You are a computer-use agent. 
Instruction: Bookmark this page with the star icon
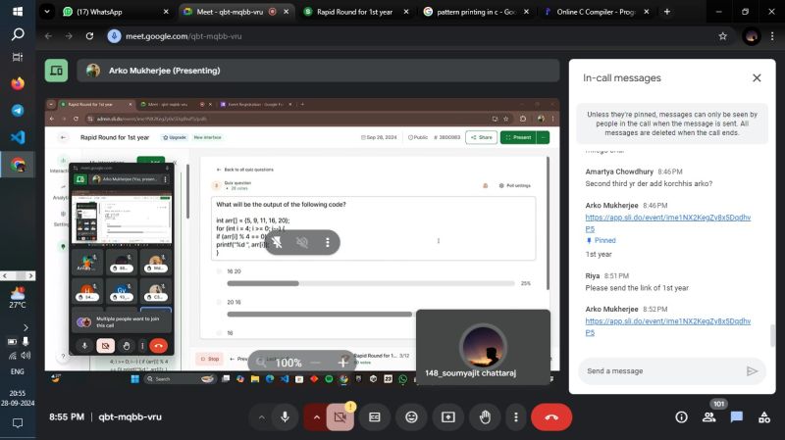[x=722, y=36]
